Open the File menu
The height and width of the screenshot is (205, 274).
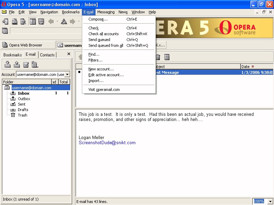(x=12, y=12)
